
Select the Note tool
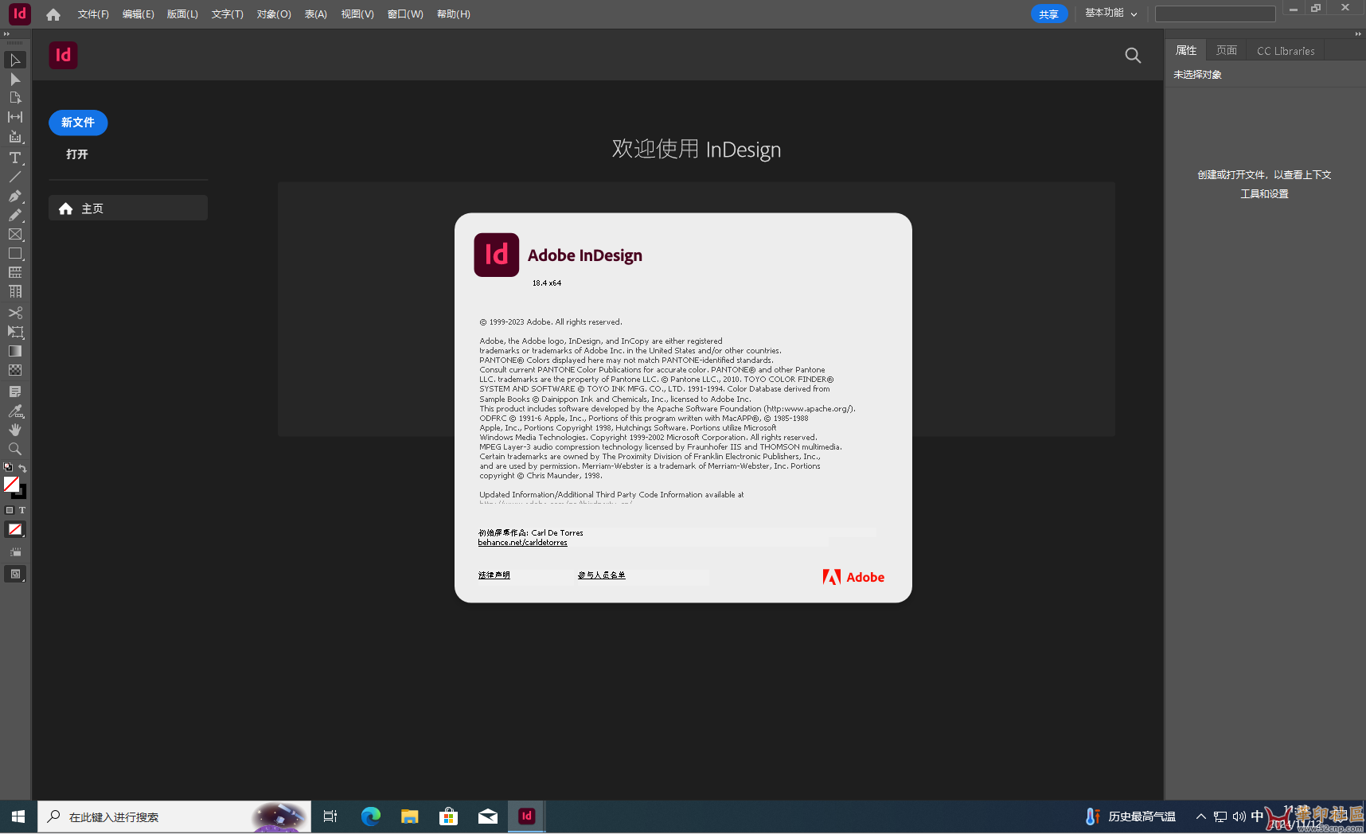[x=15, y=392]
